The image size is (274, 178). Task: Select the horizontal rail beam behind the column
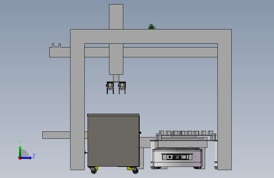pos(170,52)
